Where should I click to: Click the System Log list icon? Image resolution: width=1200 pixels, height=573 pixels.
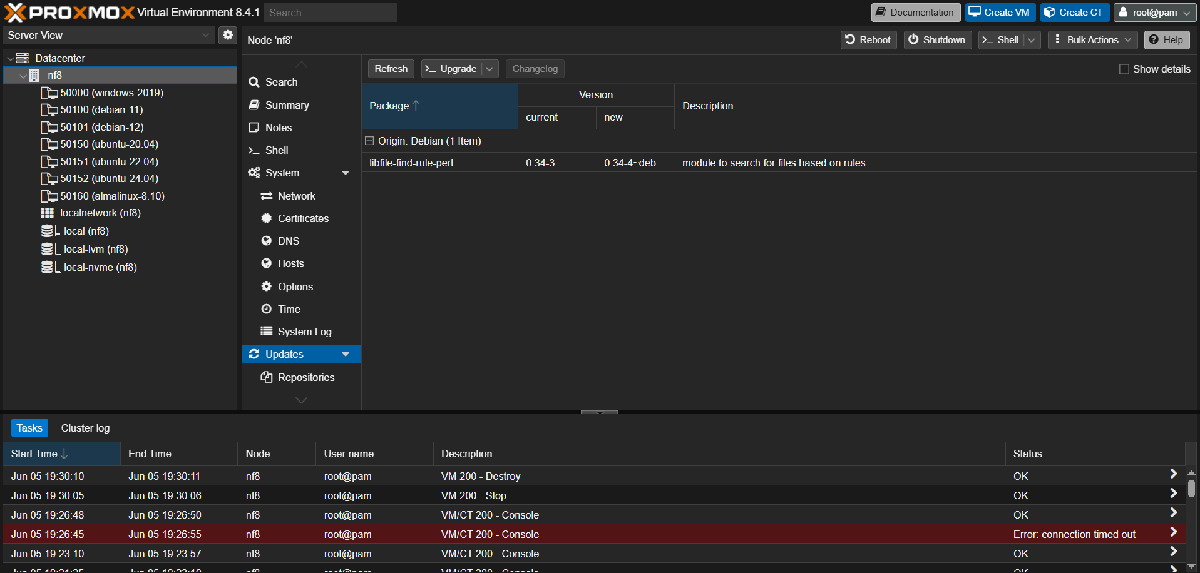[267, 332]
